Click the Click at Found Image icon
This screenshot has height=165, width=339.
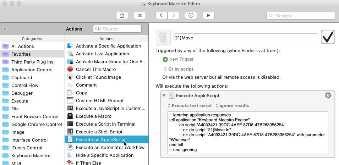click(x=70, y=77)
